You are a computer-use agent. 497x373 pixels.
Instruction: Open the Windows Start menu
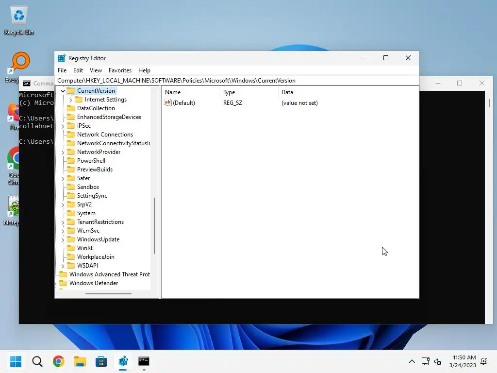tap(16, 361)
